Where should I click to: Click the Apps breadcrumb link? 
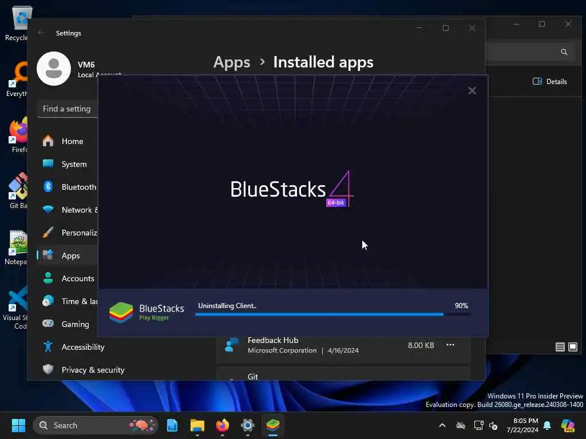232,62
